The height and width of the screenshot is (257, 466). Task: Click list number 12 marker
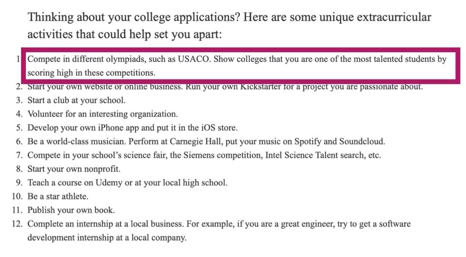[x=17, y=224]
